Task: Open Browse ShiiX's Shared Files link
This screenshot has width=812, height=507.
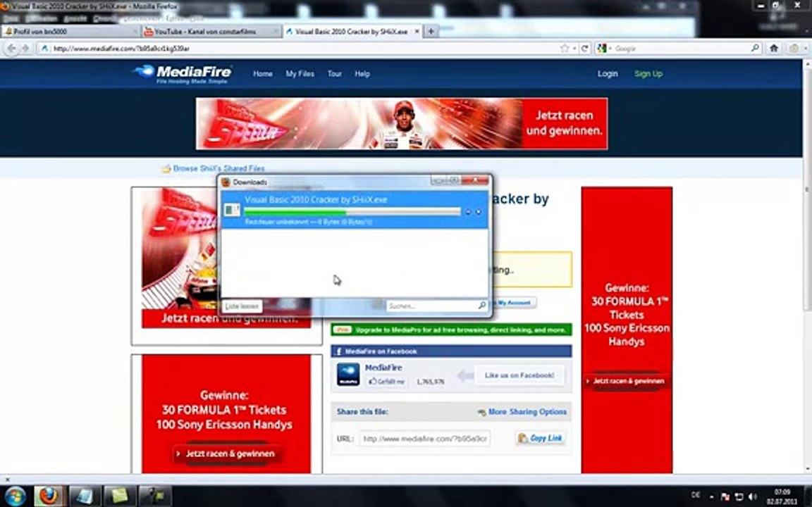Action: pos(219,169)
